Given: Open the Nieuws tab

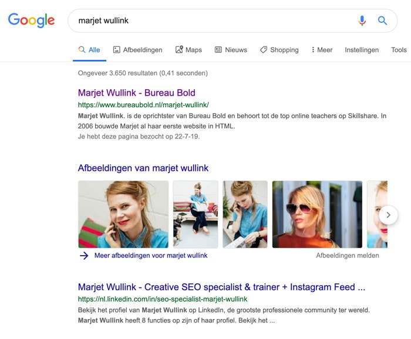Looking at the screenshot, I should pos(231,50).
